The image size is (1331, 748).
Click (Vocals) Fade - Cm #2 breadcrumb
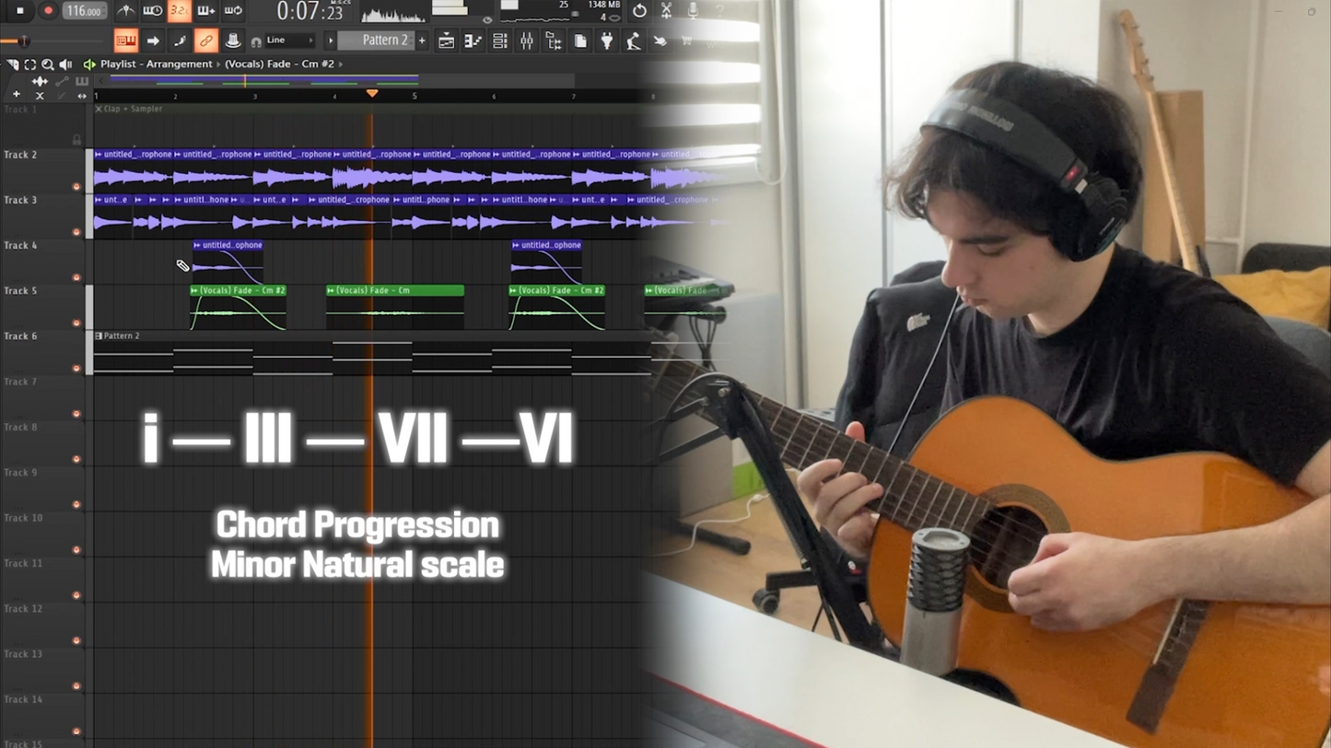[x=280, y=64]
